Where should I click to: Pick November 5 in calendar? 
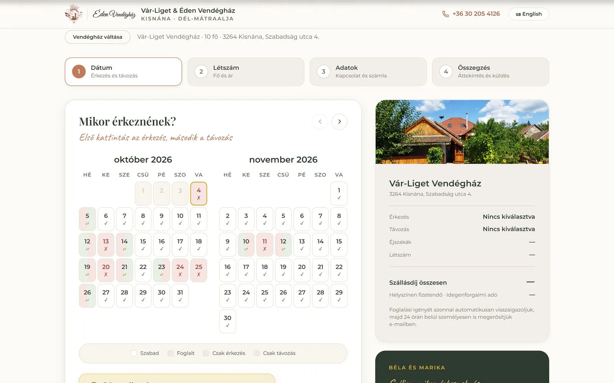tap(283, 219)
